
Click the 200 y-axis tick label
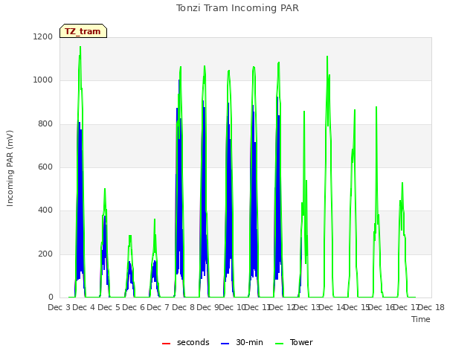(x=45, y=254)
